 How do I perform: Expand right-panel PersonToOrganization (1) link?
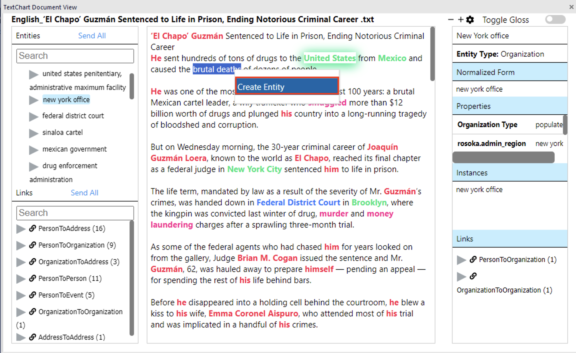tap(461, 260)
